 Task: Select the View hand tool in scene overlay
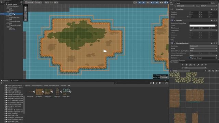point(26,8)
